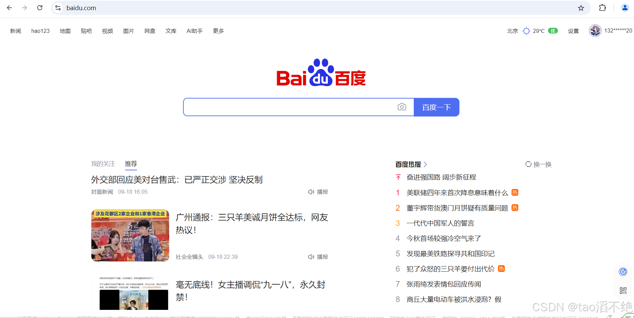Click the 北京 location label
This screenshot has height=318, width=634.
coord(512,31)
